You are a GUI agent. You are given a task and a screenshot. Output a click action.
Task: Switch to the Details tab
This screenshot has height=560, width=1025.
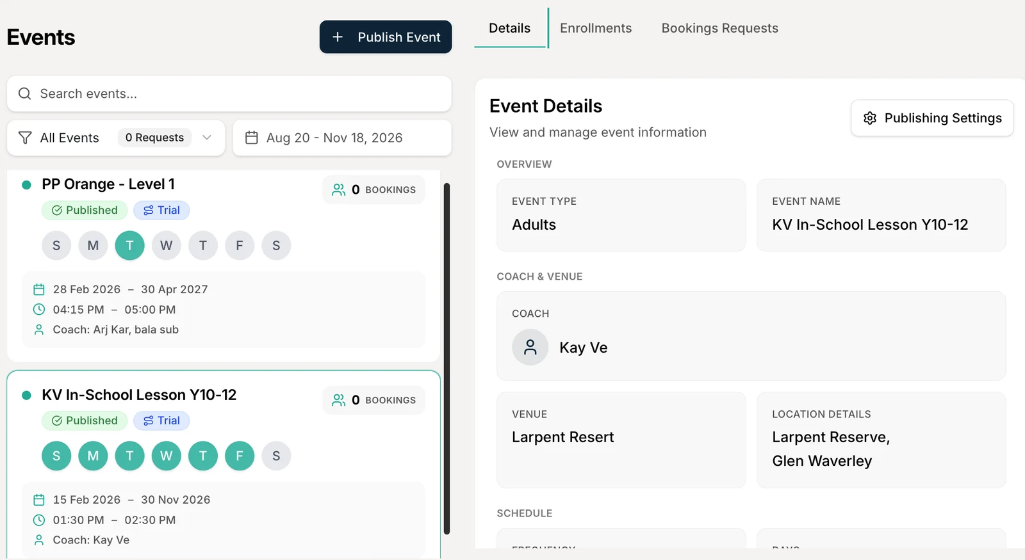click(x=510, y=28)
